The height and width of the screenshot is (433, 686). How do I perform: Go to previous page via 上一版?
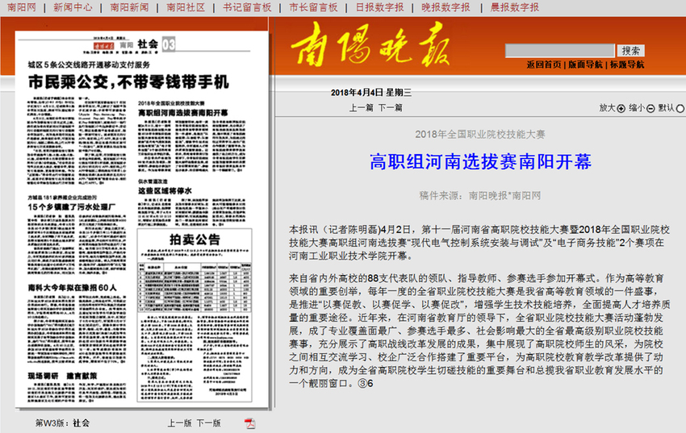pos(179,423)
